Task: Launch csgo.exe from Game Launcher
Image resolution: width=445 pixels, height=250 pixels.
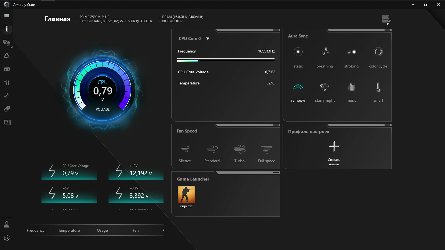Action: 186,197
